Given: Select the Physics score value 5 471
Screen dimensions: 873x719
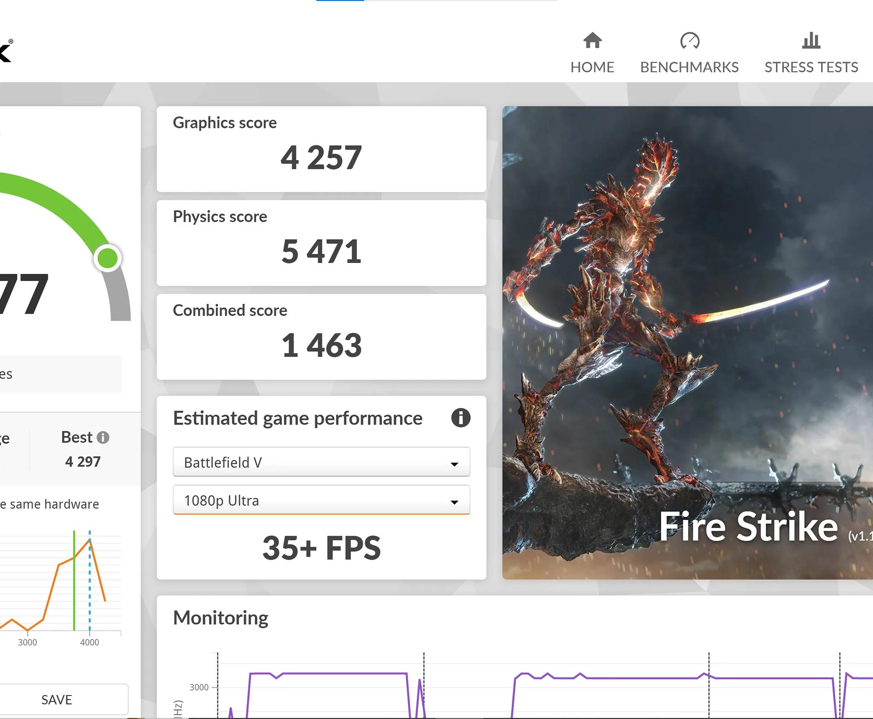Looking at the screenshot, I should pos(321,251).
